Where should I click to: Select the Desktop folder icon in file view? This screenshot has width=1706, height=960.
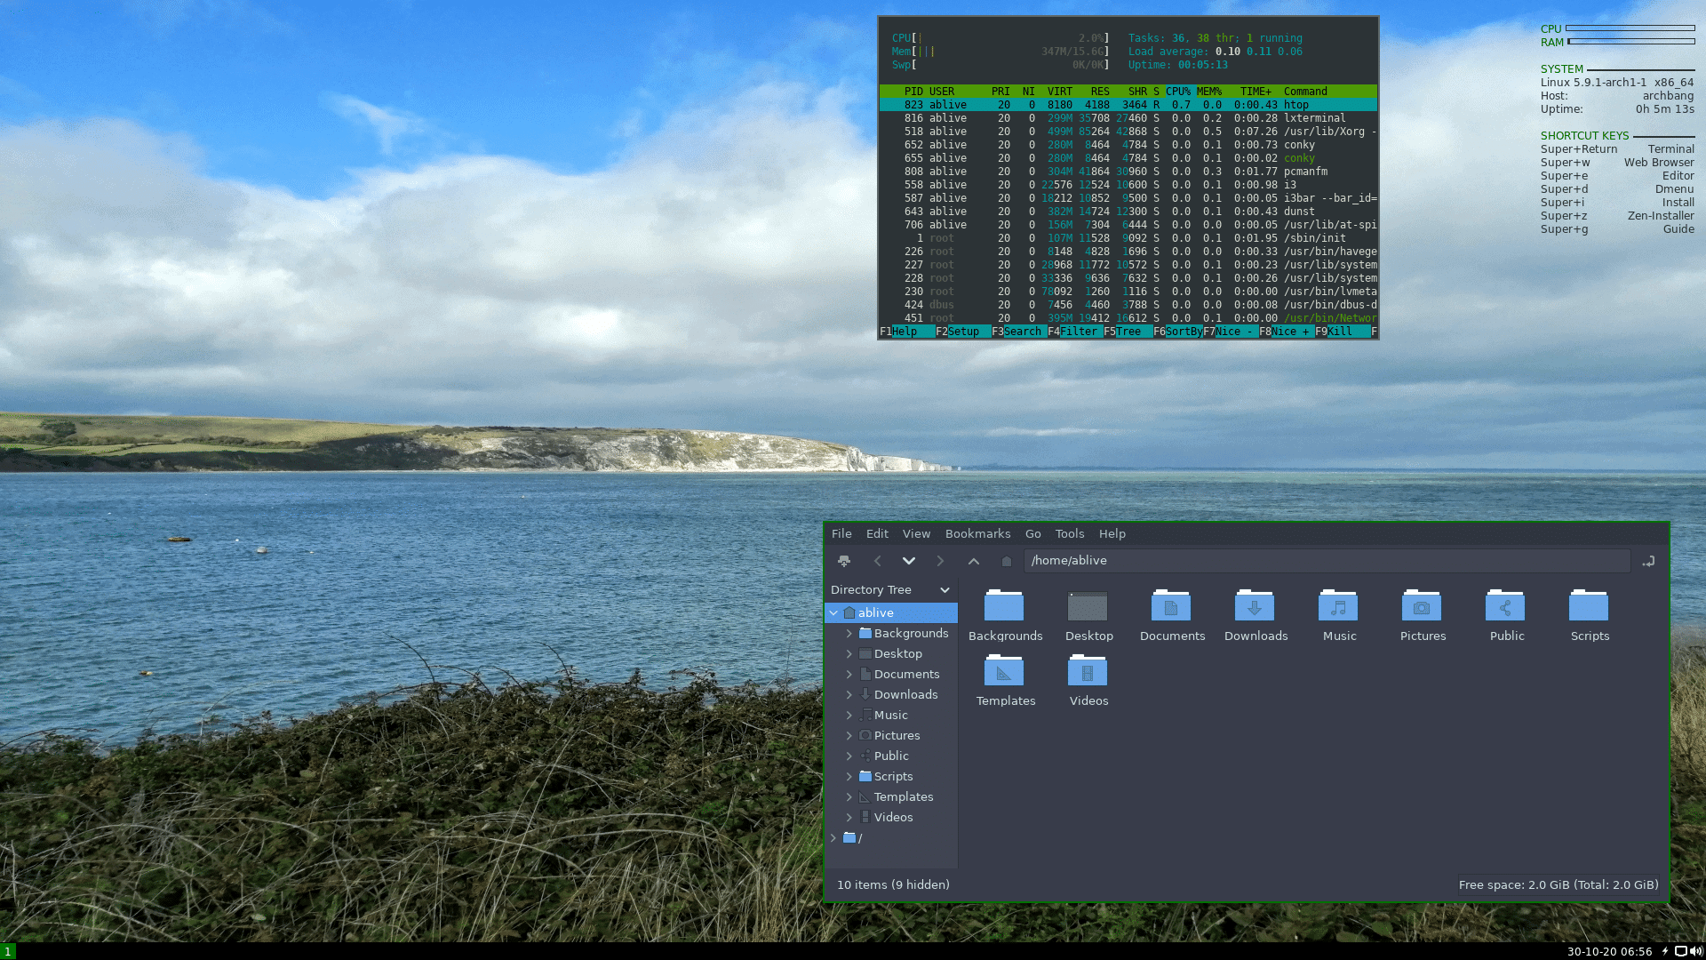point(1088,605)
